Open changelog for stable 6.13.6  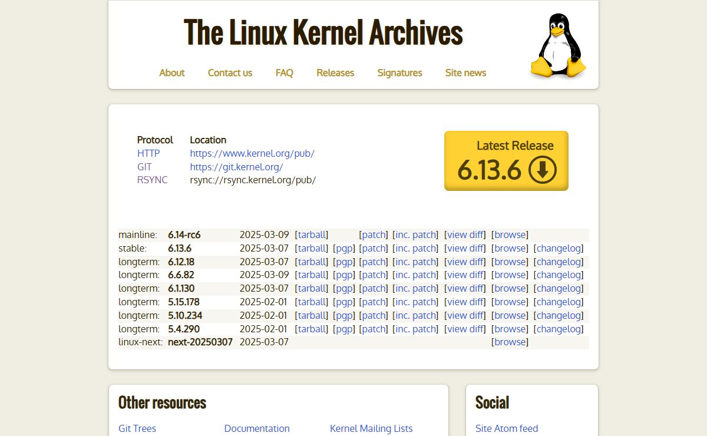point(559,248)
